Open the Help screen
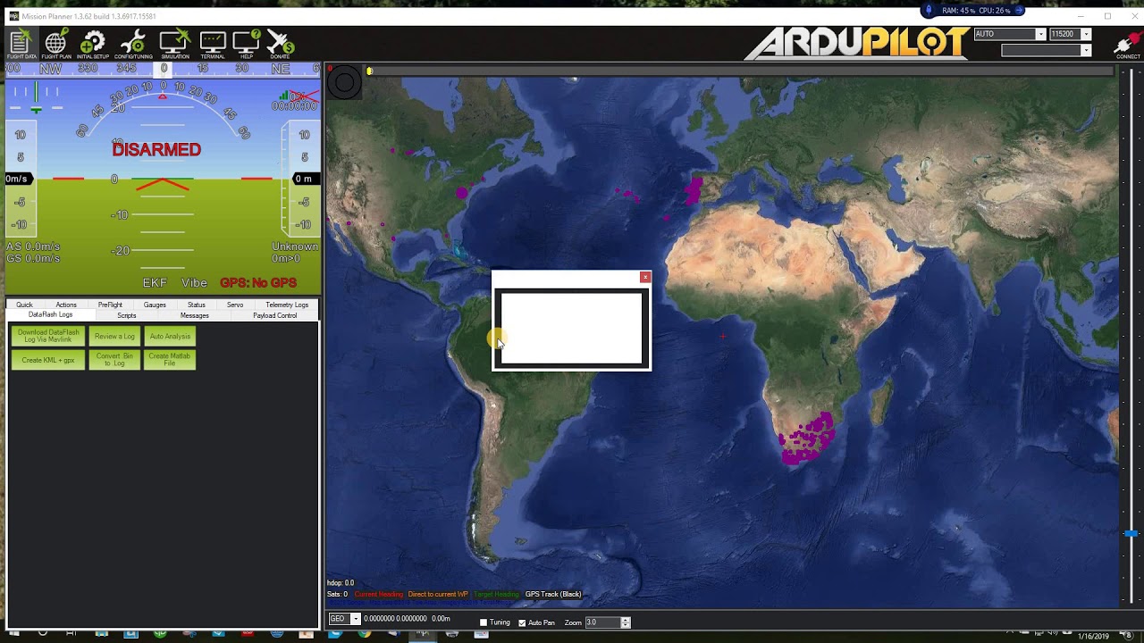Image resolution: width=1144 pixels, height=643 pixels. click(x=247, y=45)
